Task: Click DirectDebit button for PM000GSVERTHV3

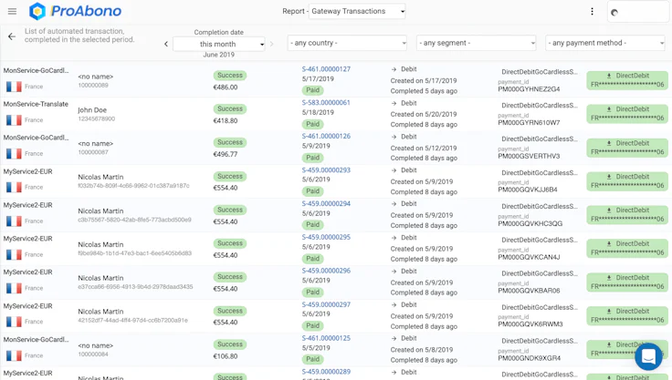Action: pyautogui.click(x=627, y=148)
